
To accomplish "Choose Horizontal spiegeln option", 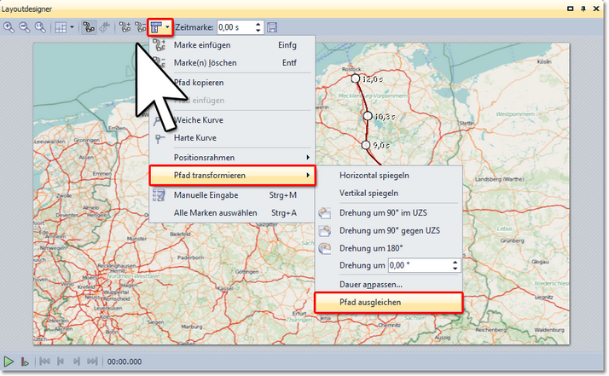I will click(x=374, y=175).
